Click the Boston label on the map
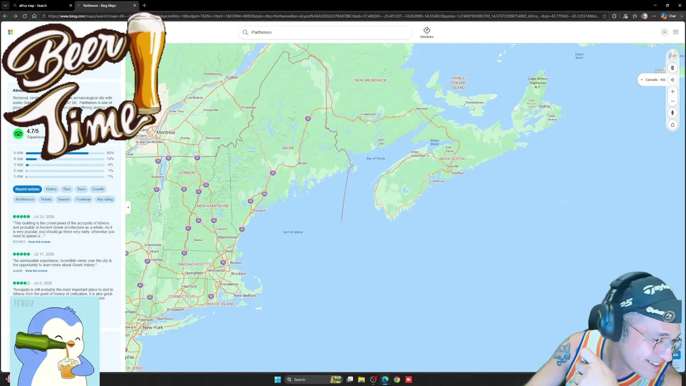Viewport: 686px width, 386px height. [236, 263]
